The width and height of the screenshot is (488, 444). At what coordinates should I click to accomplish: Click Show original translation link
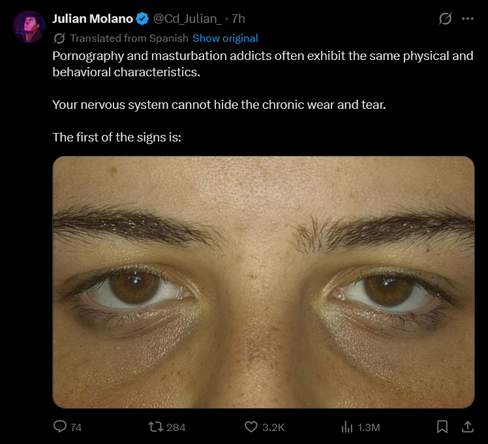click(225, 38)
